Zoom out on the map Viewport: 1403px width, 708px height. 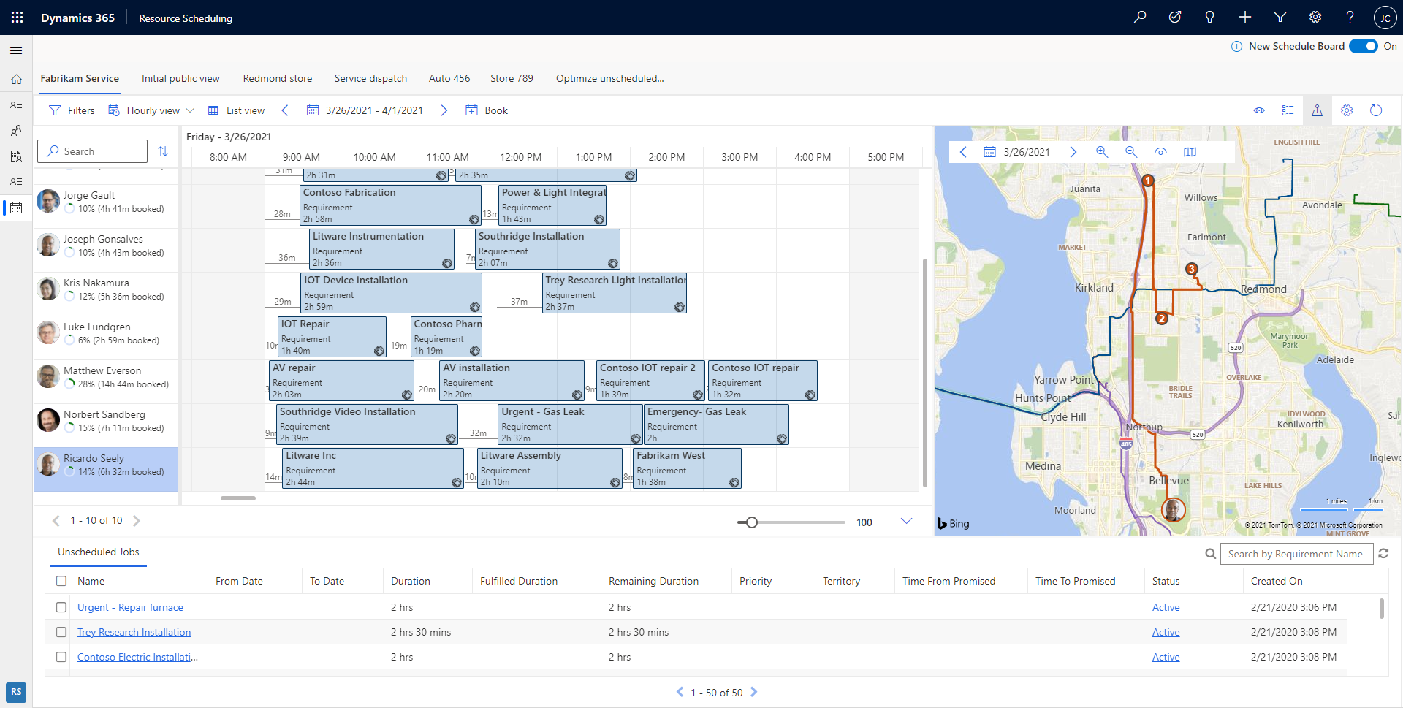[1131, 152]
